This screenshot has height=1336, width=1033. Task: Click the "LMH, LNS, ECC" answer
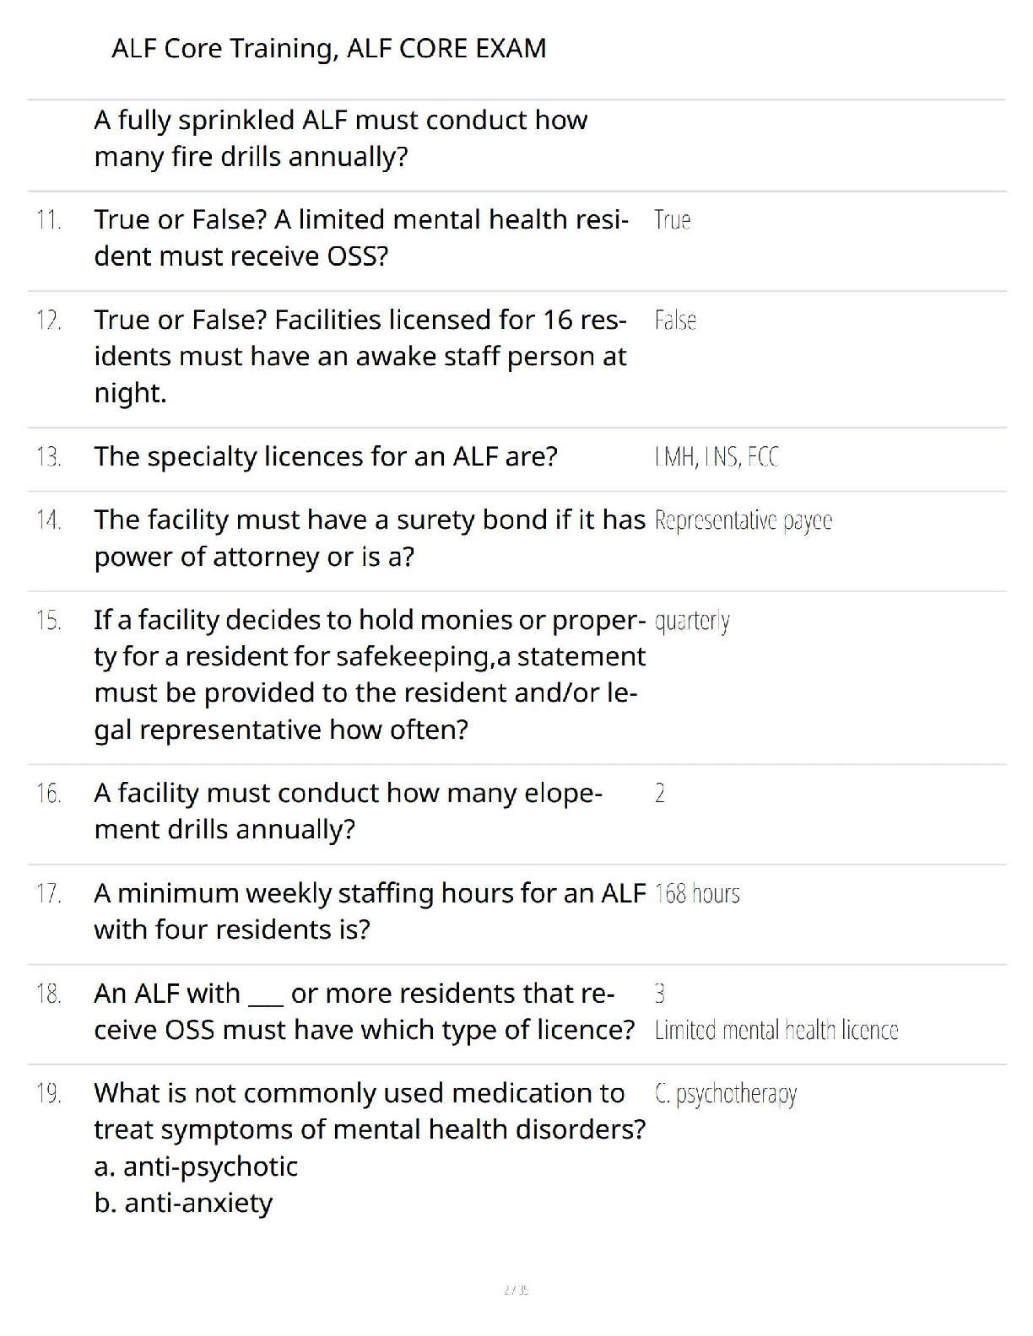pyautogui.click(x=717, y=457)
